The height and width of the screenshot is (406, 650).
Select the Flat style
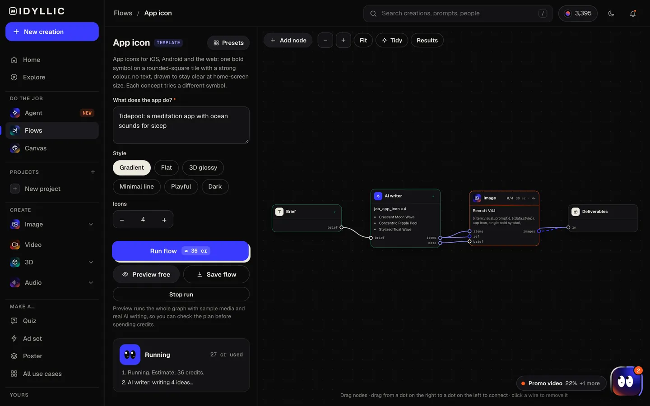click(167, 168)
